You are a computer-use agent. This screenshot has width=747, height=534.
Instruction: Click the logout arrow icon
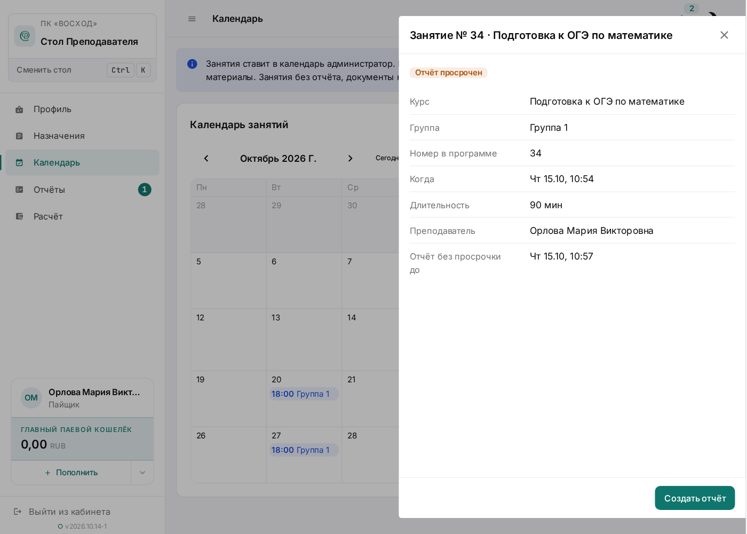18,512
